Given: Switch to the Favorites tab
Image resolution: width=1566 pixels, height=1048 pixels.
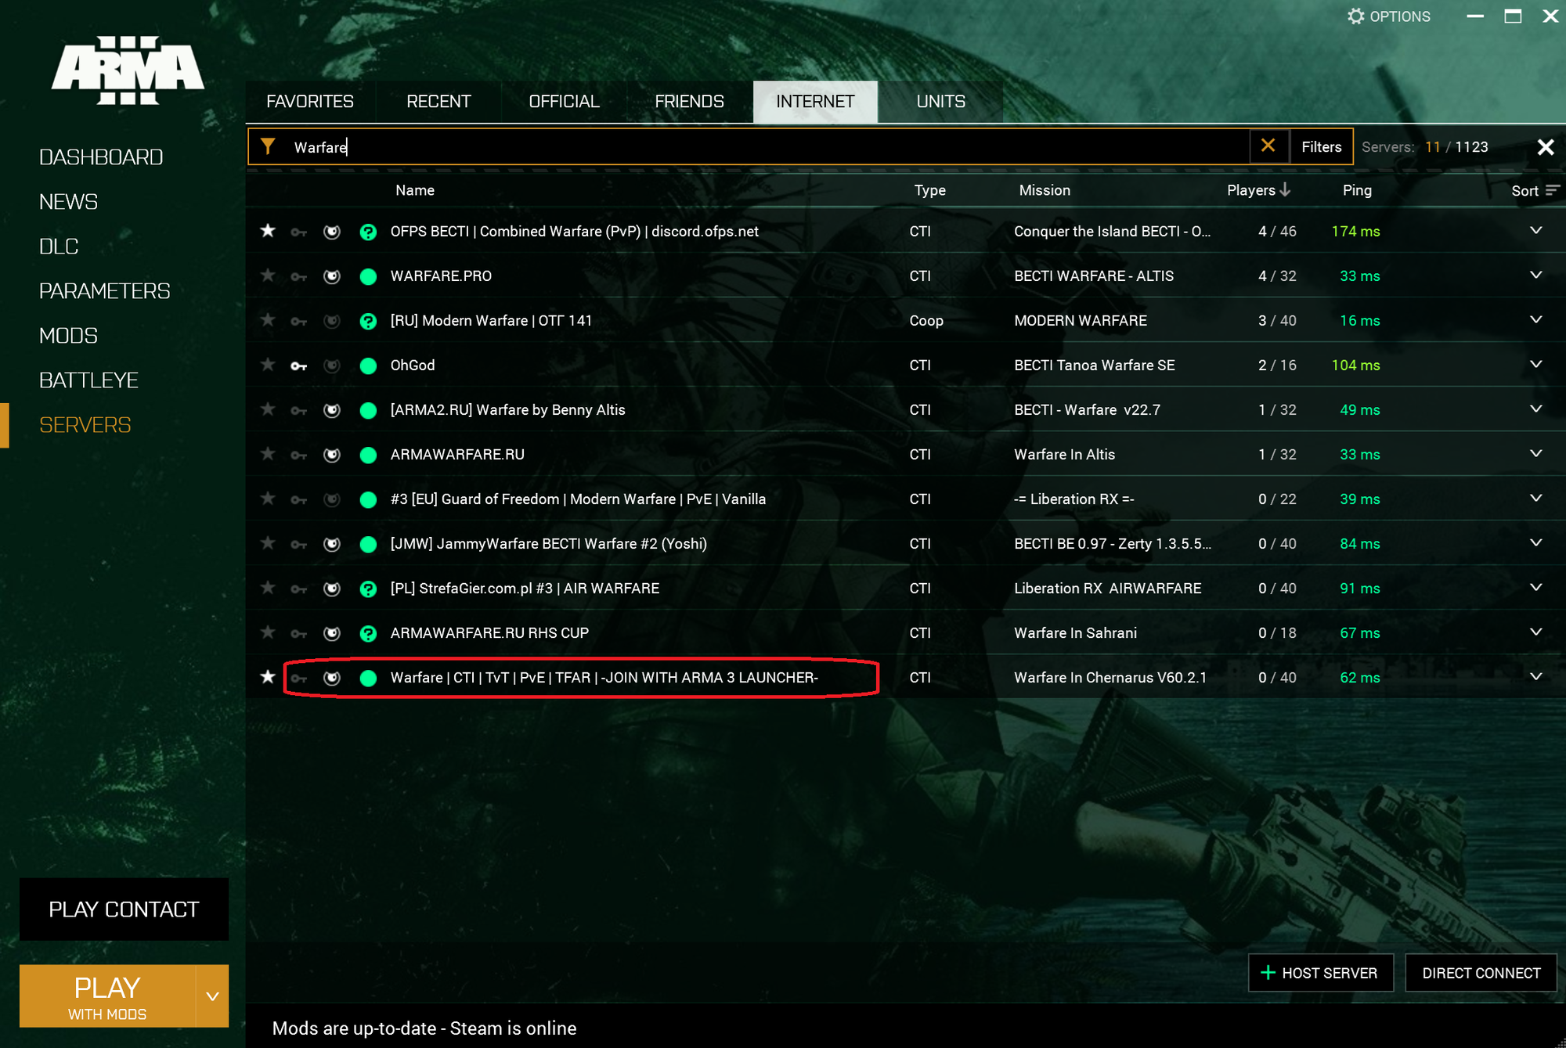Looking at the screenshot, I should [x=310, y=102].
